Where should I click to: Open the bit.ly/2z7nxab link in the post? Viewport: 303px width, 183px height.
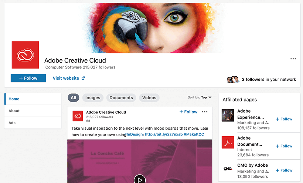[164, 134]
